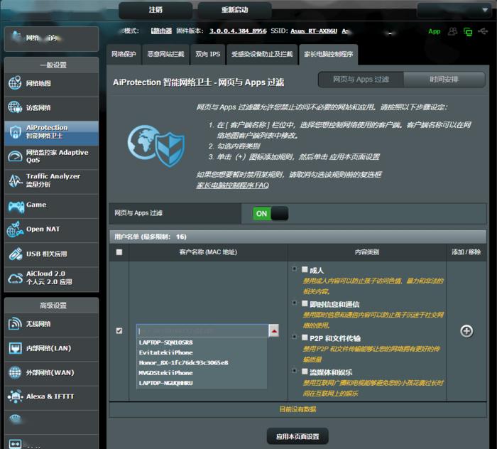Select LAPTOP-SQN10SR8 from the client list
The height and width of the screenshot is (449, 497).
166,342
